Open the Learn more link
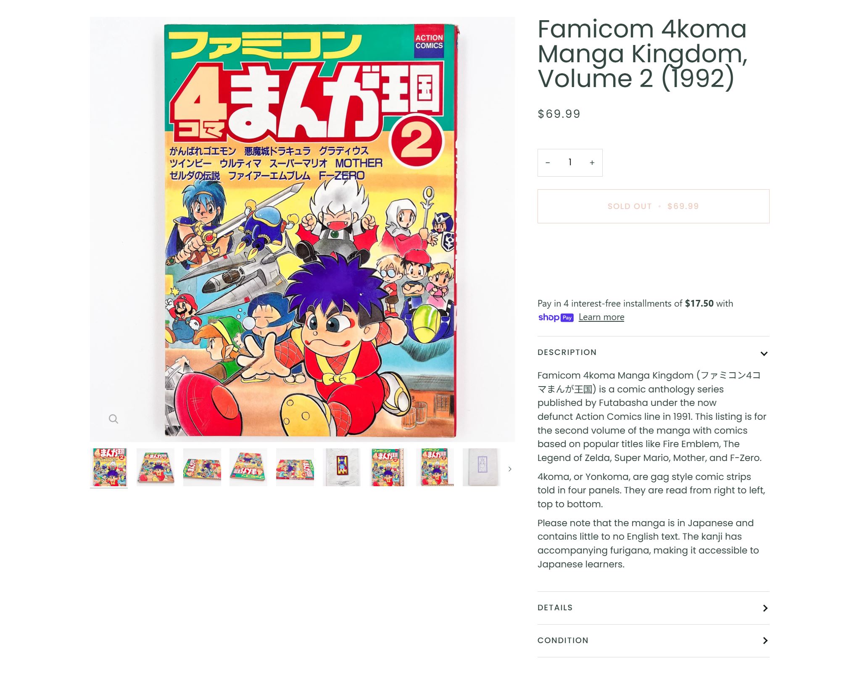This screenshot has height=686, width=865. [x=601, y=317]
